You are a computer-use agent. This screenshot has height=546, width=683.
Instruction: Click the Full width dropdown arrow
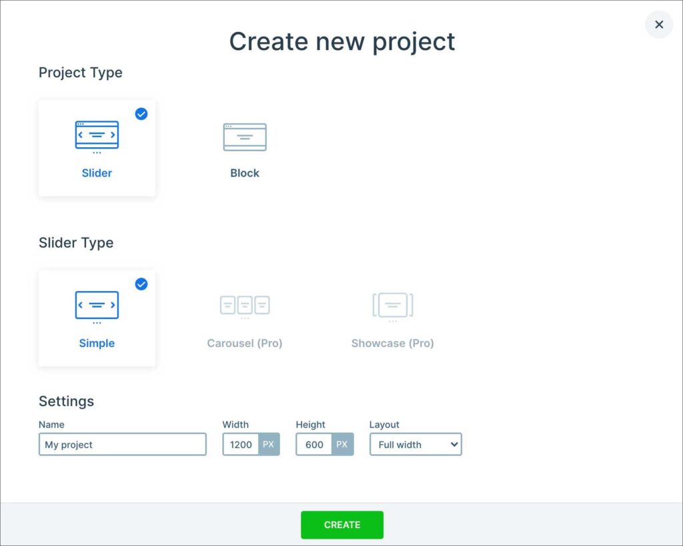[454, 445]
